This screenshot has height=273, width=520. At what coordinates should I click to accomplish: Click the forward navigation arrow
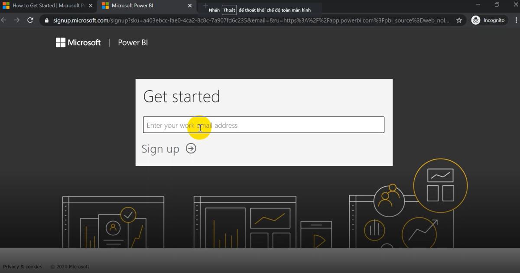tap(16, 20)
